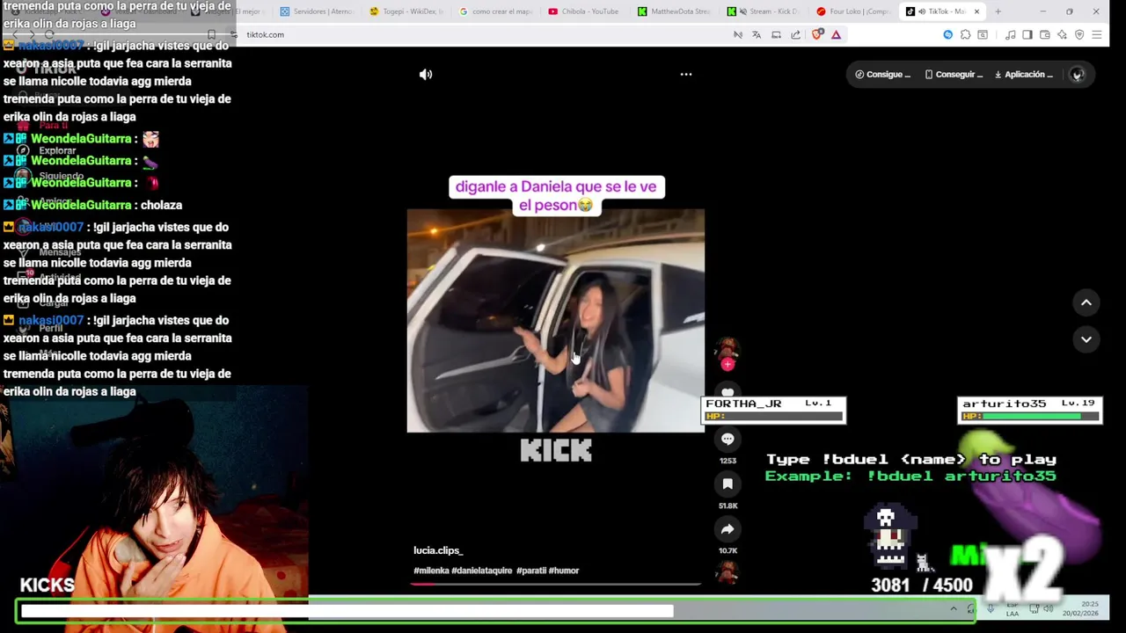Open the Leo AI sparkle icon

[1062, 34]
